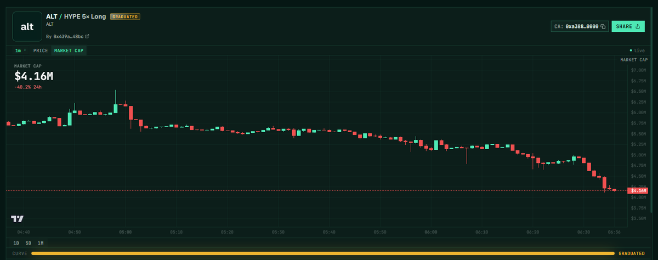Open the TradingView logo in the chart corner
Viewport: 658px width, 260px height.
[18, 219]
